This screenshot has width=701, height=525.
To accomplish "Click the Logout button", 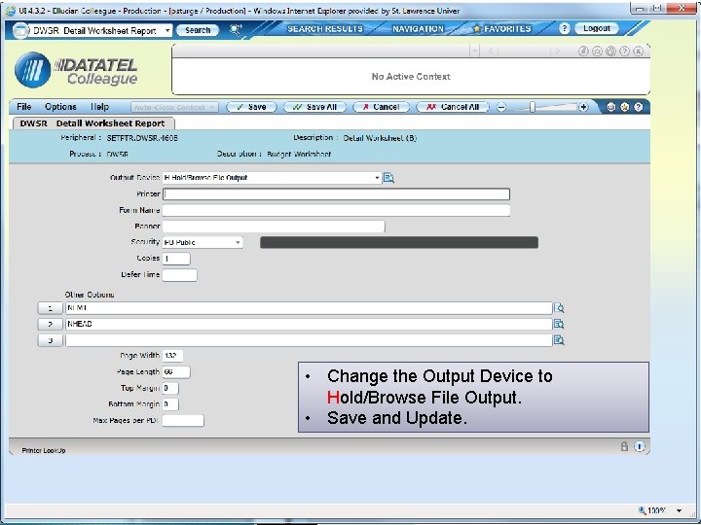I will click(597, 28).
